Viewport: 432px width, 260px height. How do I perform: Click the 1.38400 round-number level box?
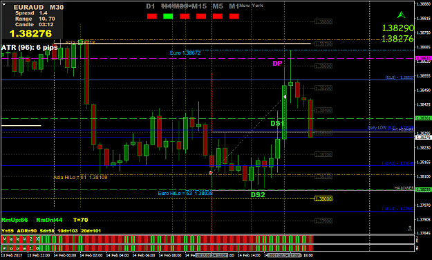click(323, 110)
